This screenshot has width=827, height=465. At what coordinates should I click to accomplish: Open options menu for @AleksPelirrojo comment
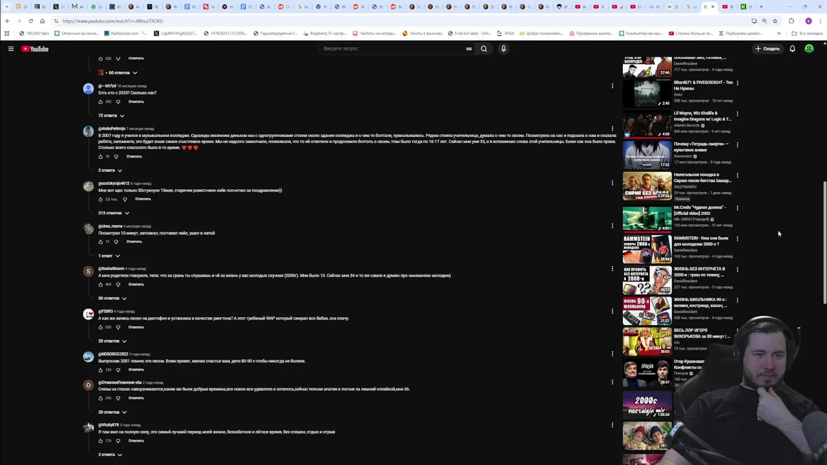point(612,129)
